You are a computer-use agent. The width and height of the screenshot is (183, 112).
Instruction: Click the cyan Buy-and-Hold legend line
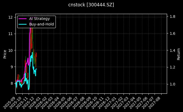point(23,24)
